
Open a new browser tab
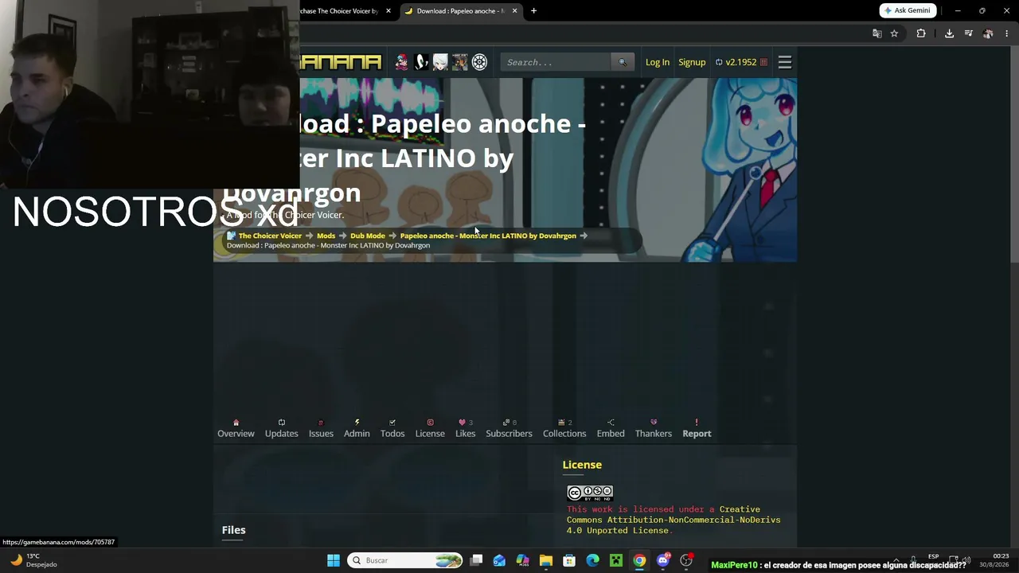point(533,11)
